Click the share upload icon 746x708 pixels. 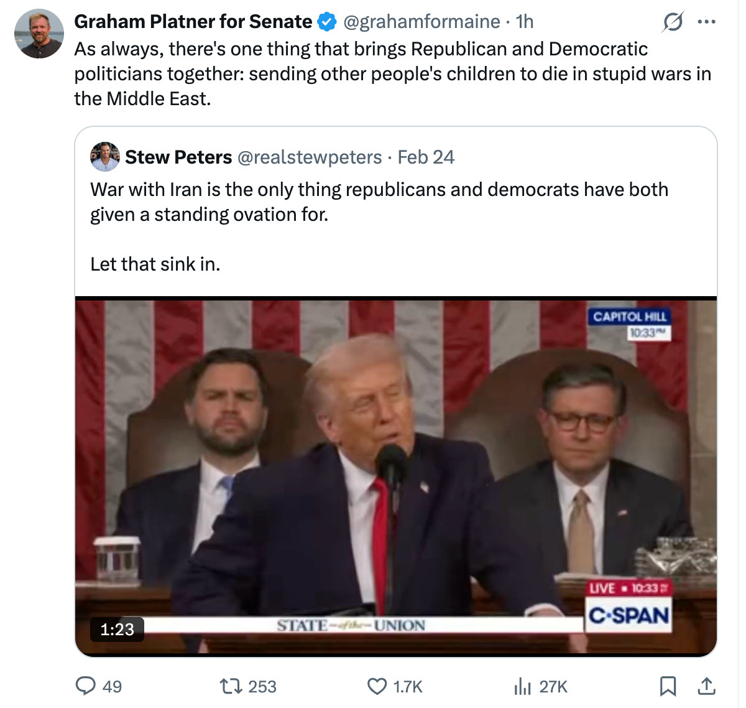pos(706,686)
